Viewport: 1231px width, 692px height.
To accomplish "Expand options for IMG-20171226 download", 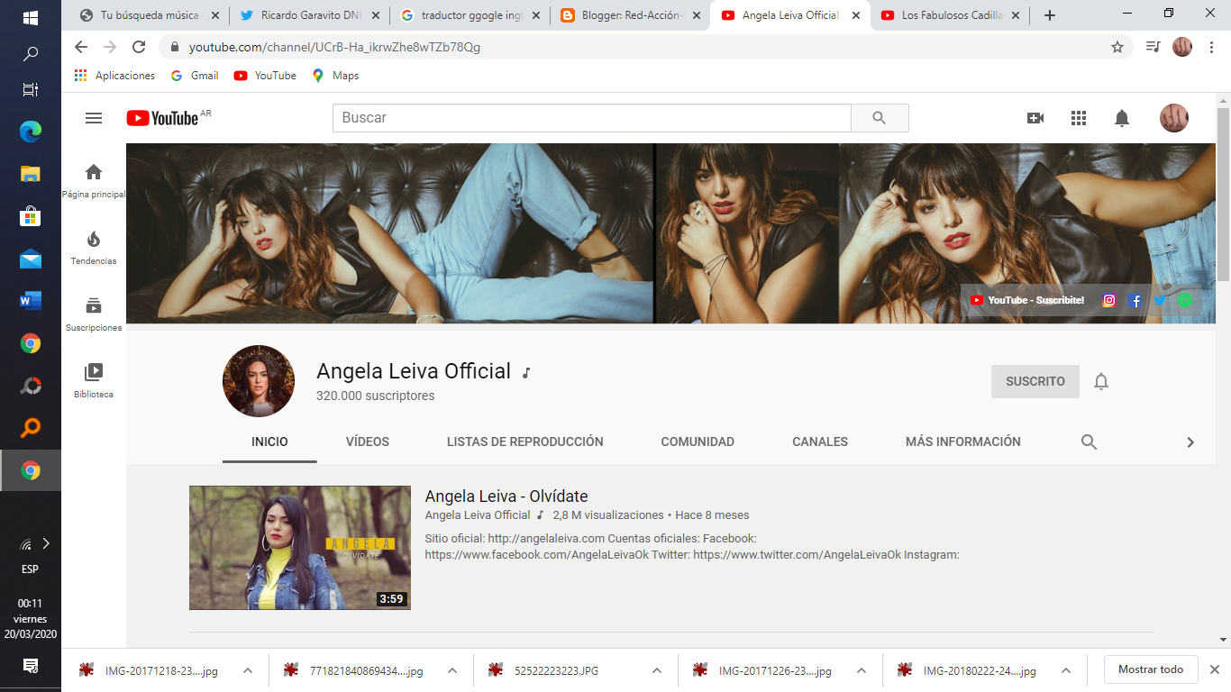I will (862, 670).
